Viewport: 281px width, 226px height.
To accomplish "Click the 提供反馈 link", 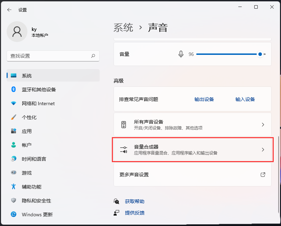I will pyautogui.click(x=135, y=213).
